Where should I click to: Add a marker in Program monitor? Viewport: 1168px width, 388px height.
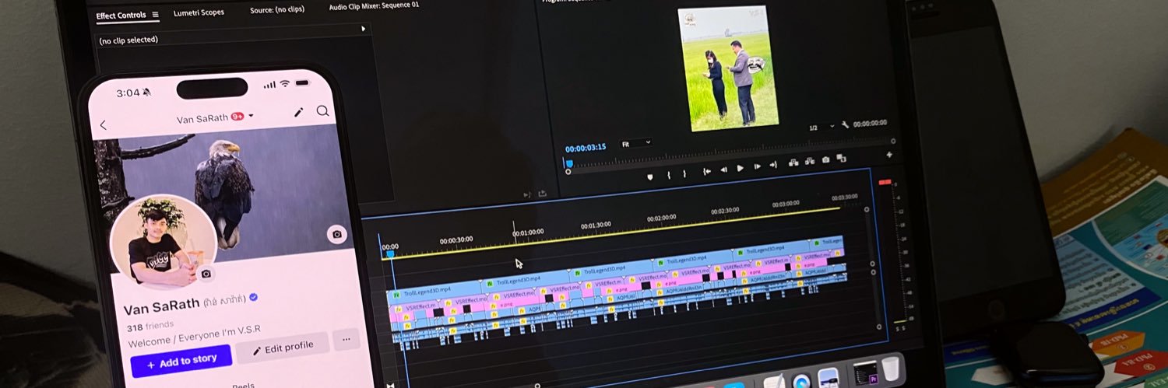[650, 177]
